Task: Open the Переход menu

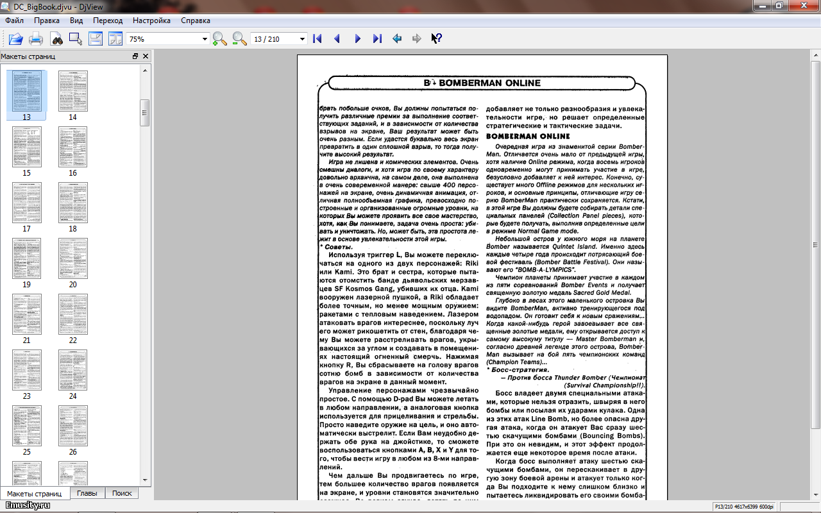Action: click(108, 21)
